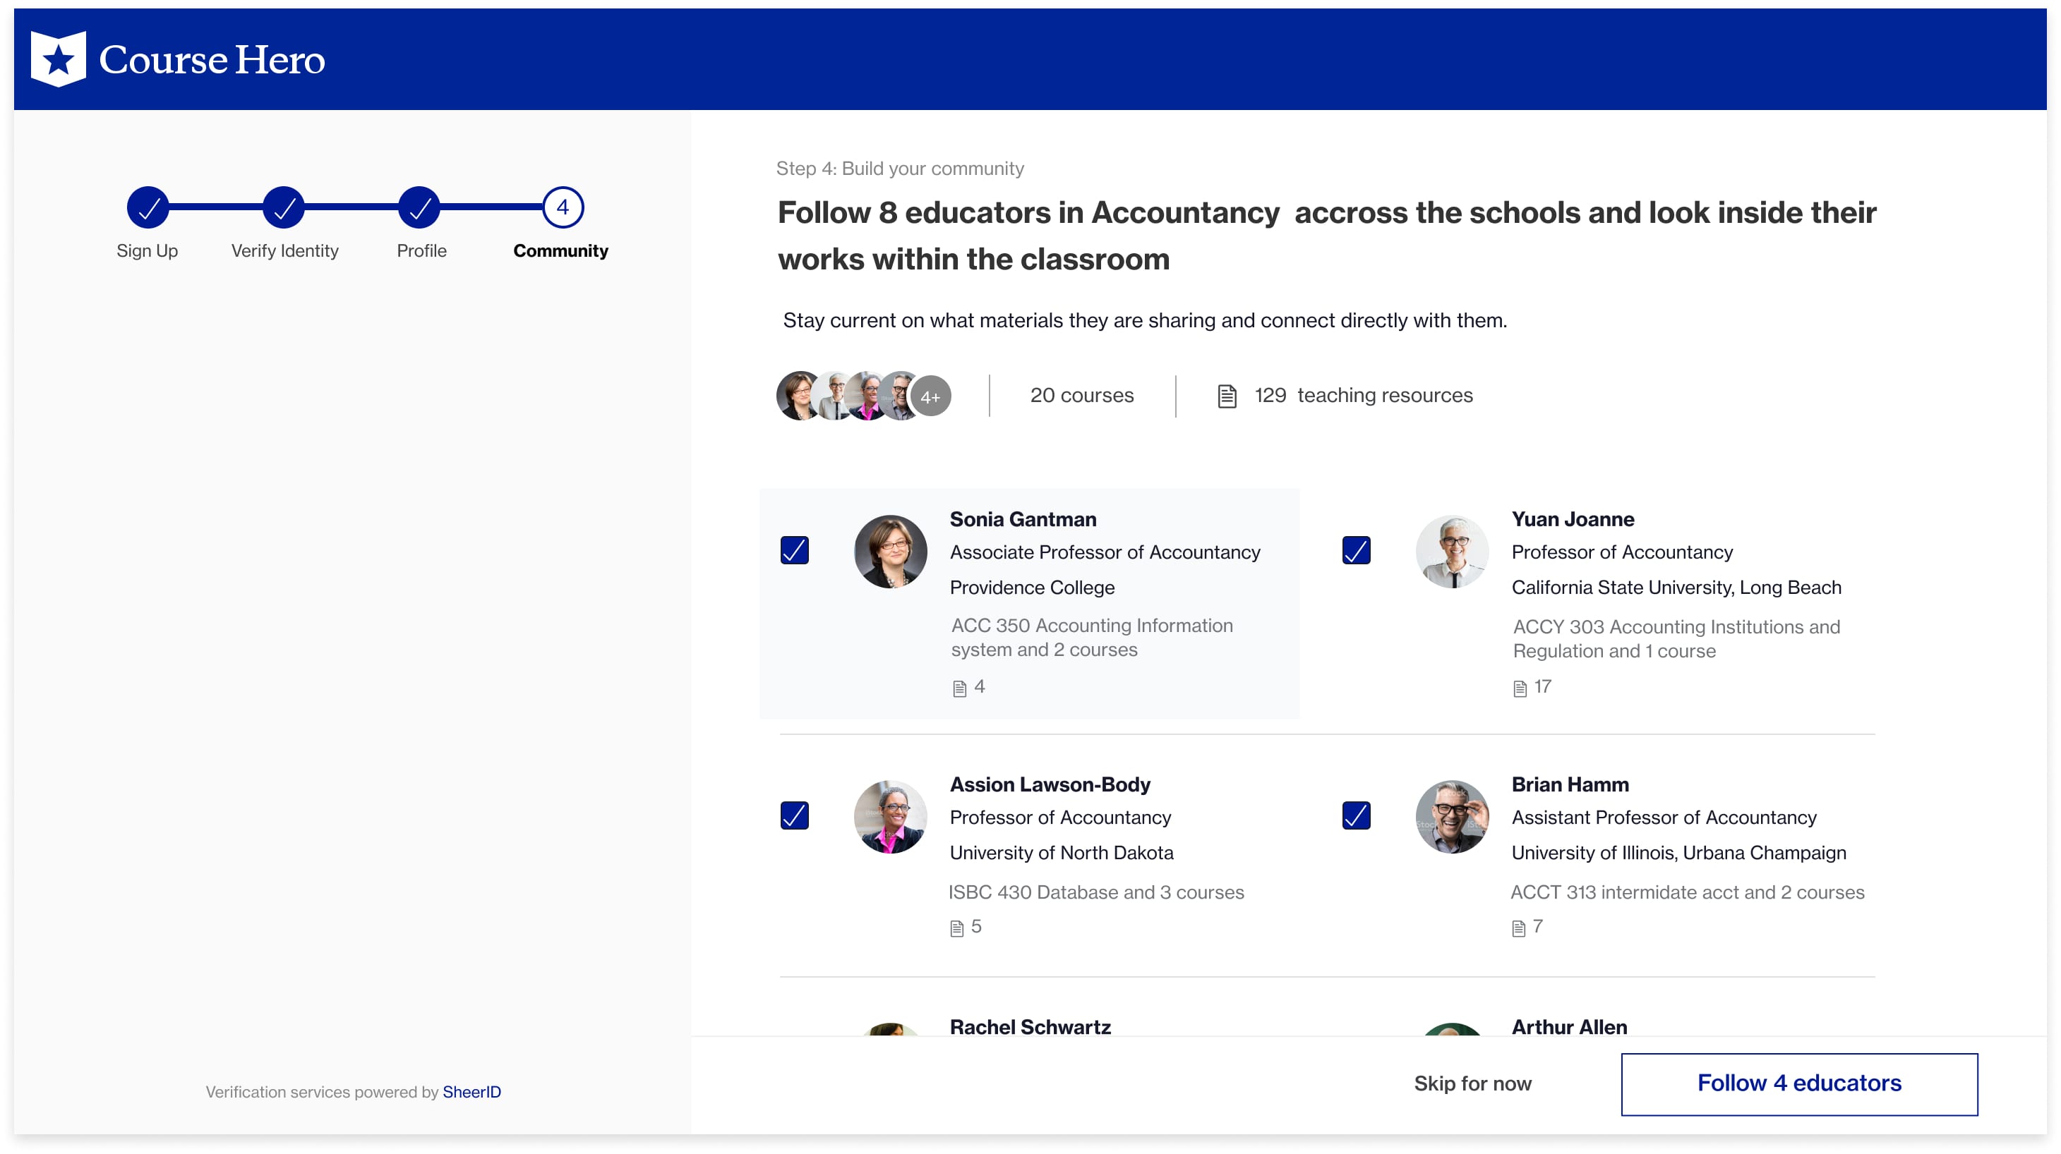Click Sonia Gantman's resource count document icon

959,688
